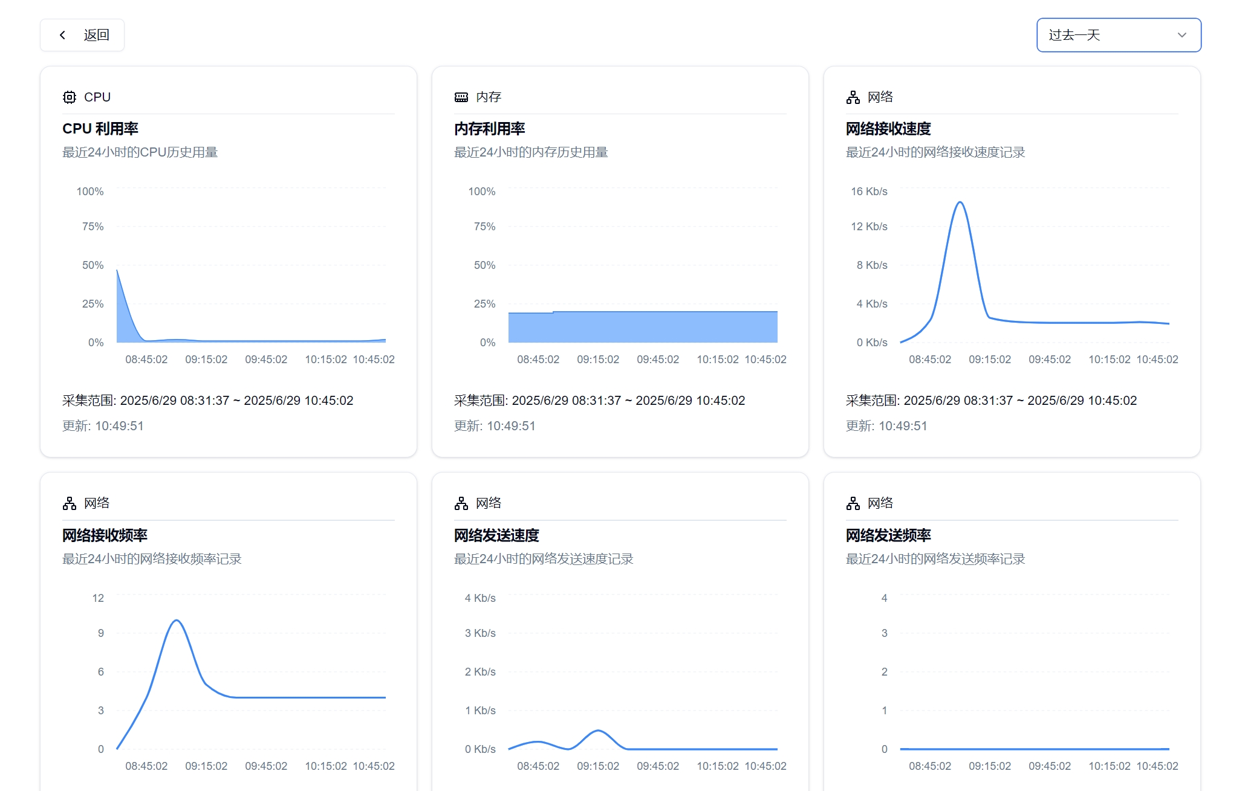Click 更新: 10:49:51 on CPU card
Viewport: 1248px width, 791px height.
(103, 426)
